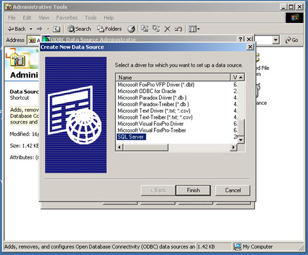Viewport: 308px width, 255px height.
Task: Click the ODBC Administrator help question button
Action: click(x=240, y=39)
